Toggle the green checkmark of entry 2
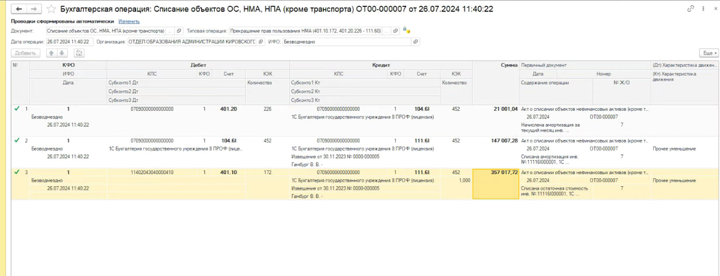The width and height of the screenshot is (720, 276). (17, 140)
